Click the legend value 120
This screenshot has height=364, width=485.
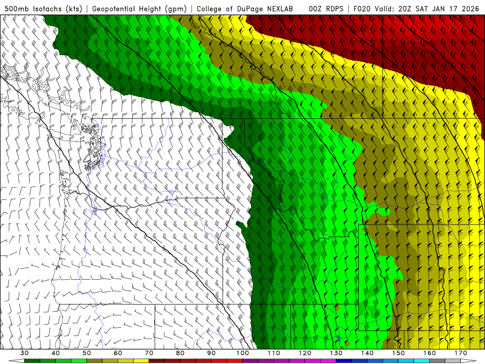305,353
